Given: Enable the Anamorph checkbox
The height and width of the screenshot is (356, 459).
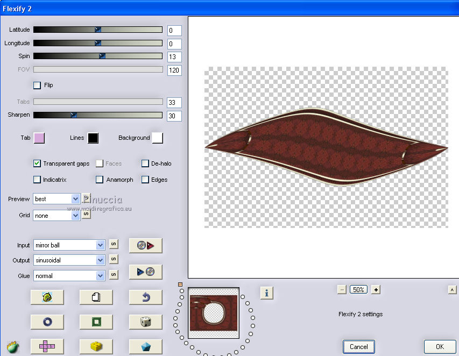Looking at the screenshot, I should pyautogui.click(x=100, y=180).
